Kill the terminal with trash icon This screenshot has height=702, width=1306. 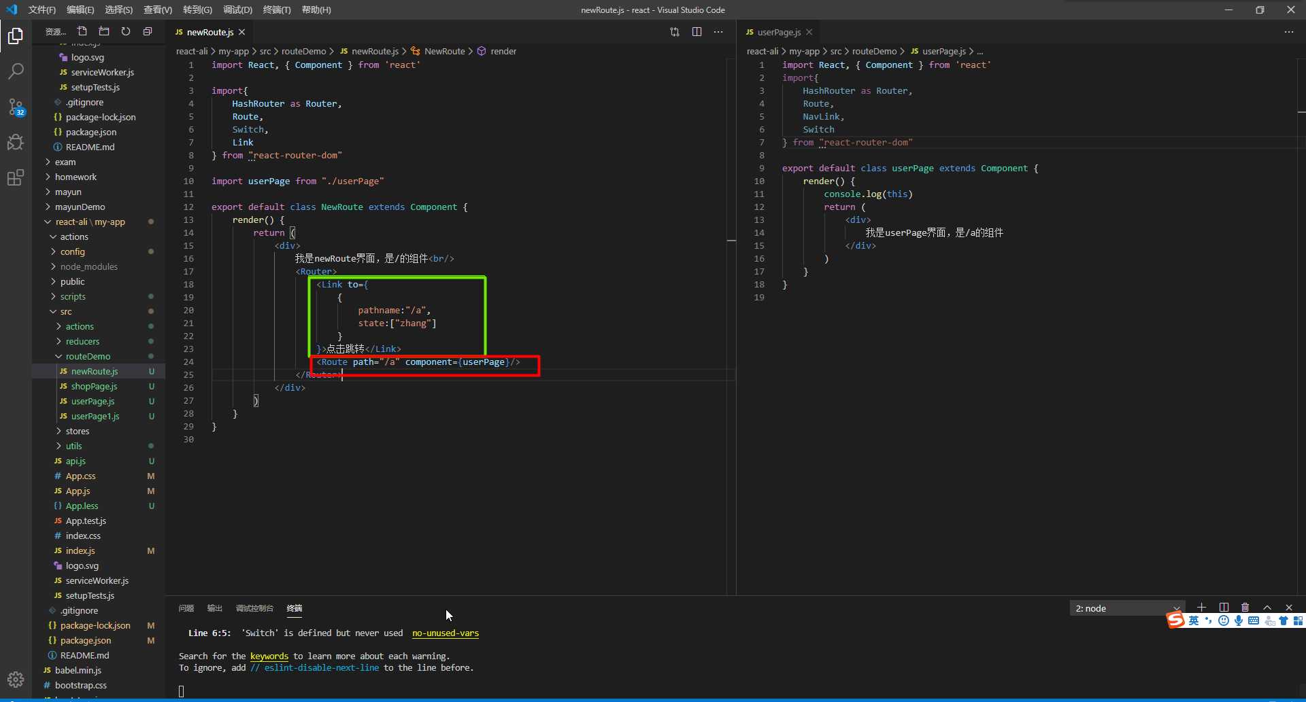(x=1245, y=608)
